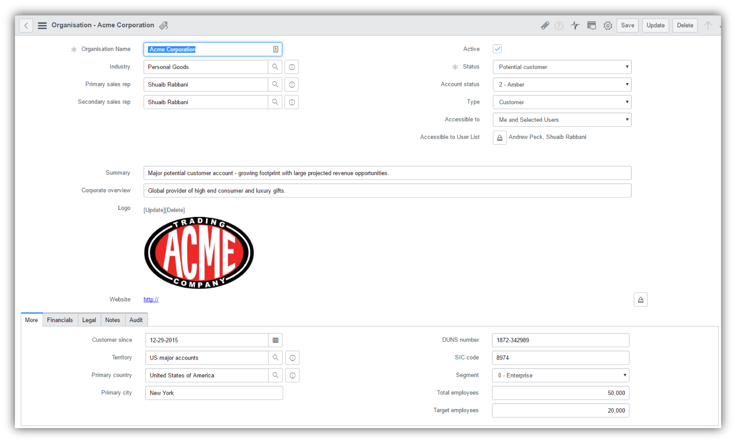The image size is (737, 444).
Task: Open the http:// website link
Action: [x=151, y=299]
